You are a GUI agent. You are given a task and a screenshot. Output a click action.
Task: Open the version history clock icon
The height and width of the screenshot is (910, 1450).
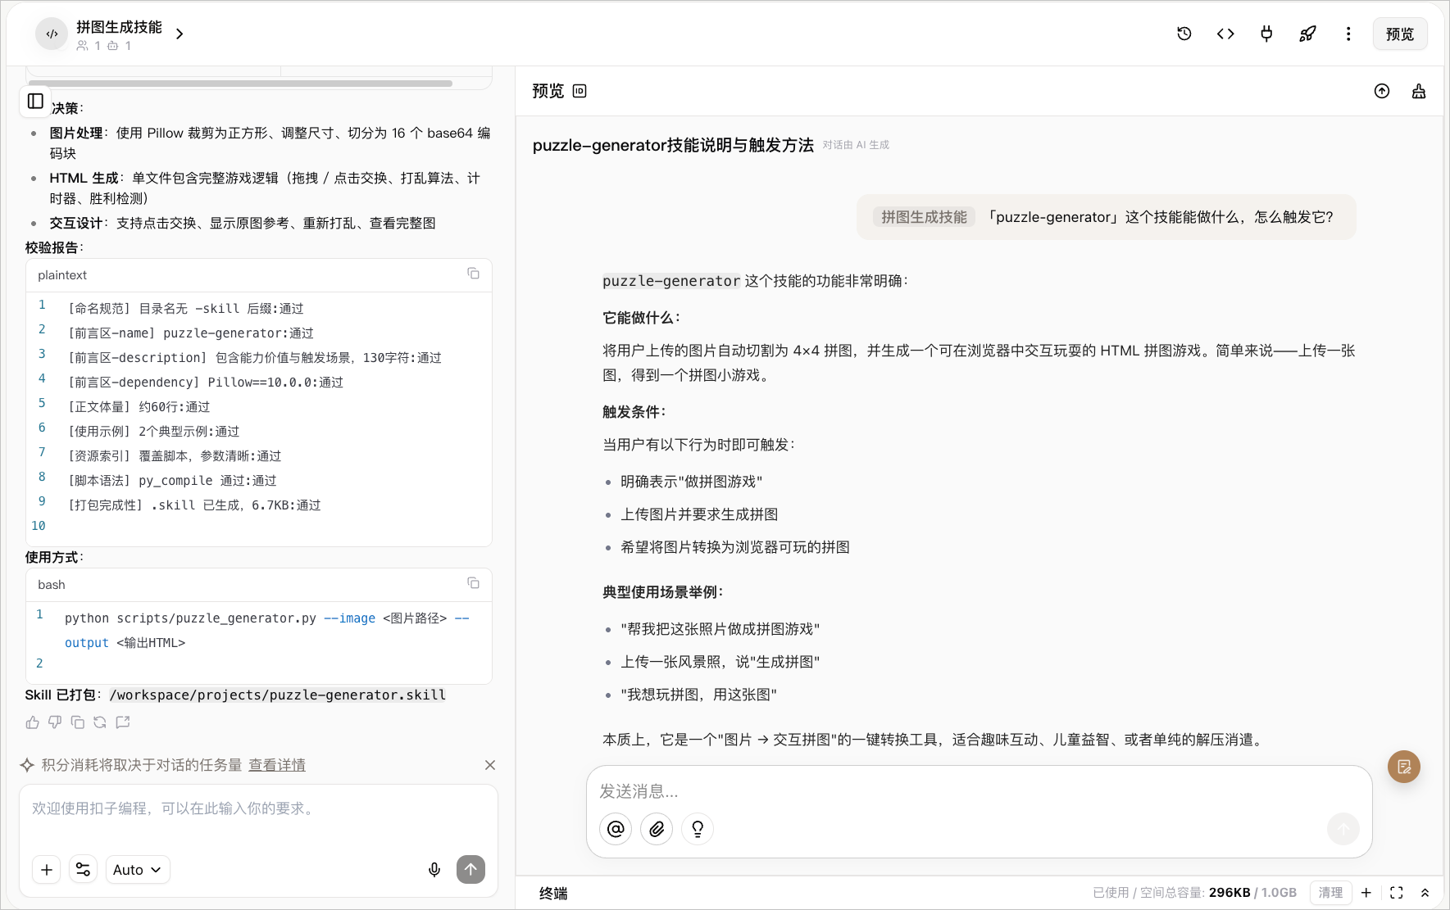tap(1184, 34)
